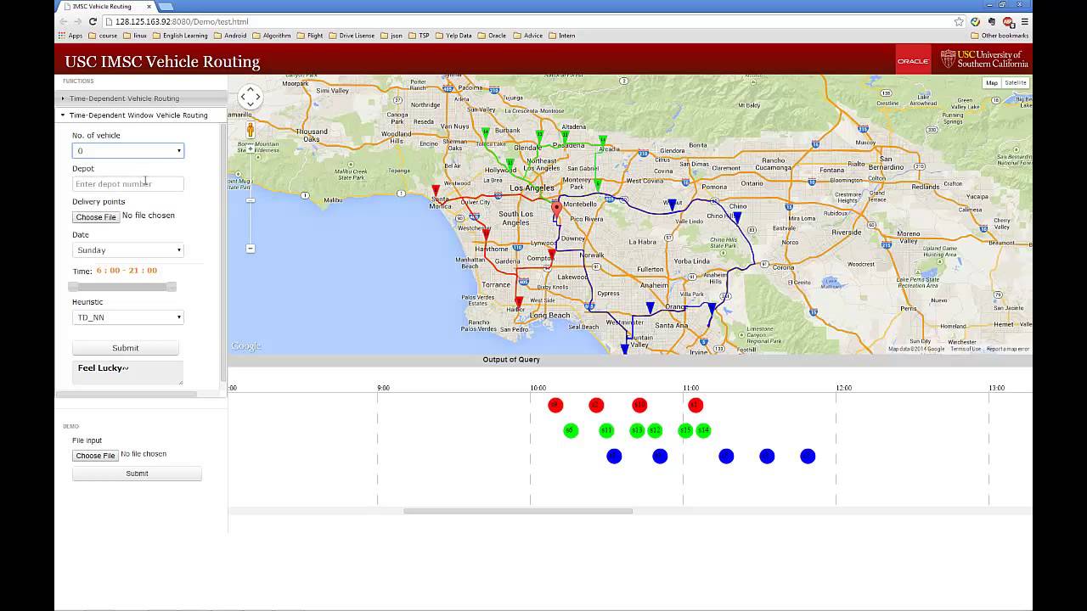Click the Evernote extension icon
Image resolution: width=1087 pixels, height=611 pixels.
pos(991,21)
